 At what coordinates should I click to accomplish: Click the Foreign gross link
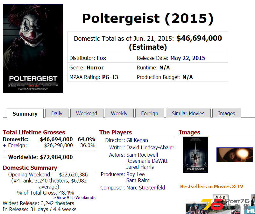pyautogui.click(x=18, y=145)
